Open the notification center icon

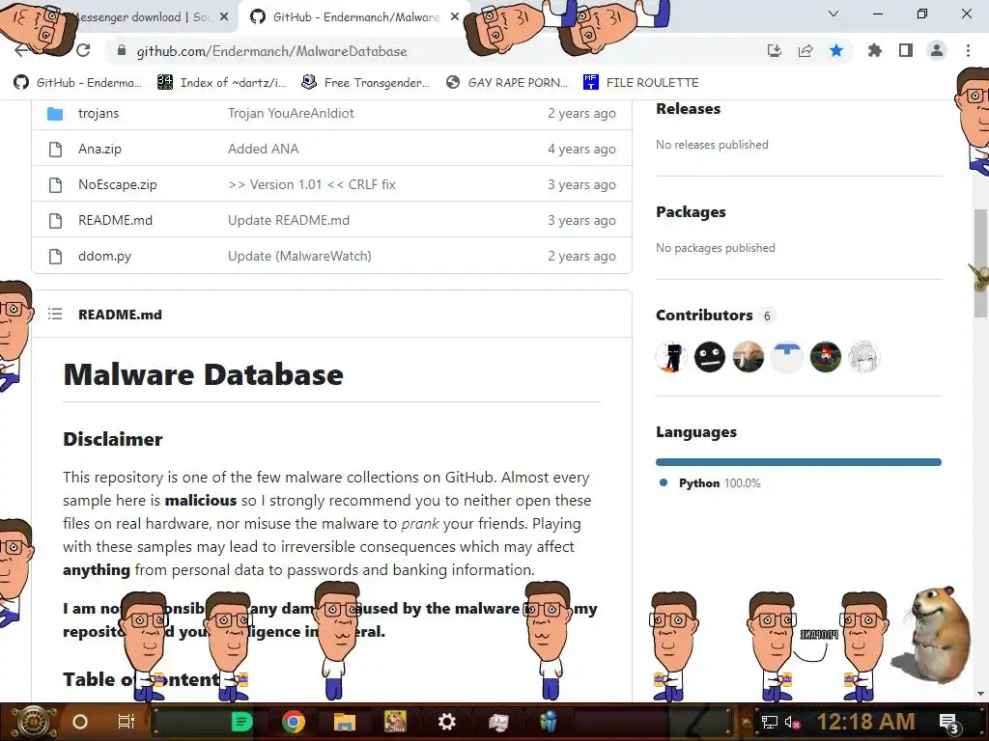(949, 724)
